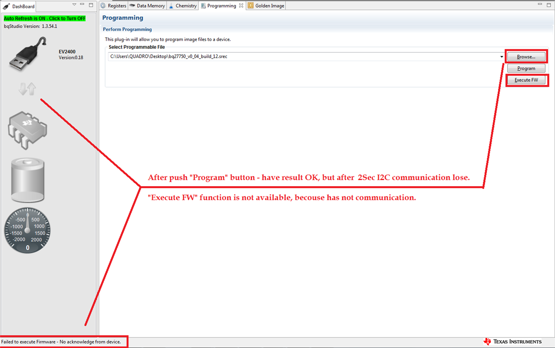Open the Golden Image tab
Screen dimensions: 555x348
266,6
